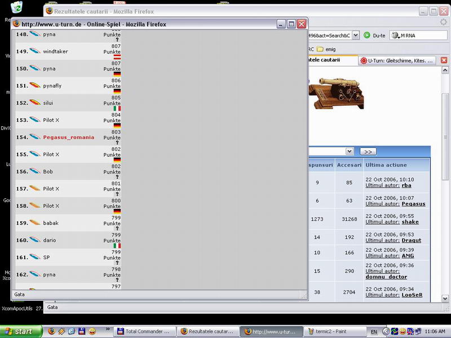This screenshot has width=451, height=338.
Task: Click the EN language indicator
Action: pyautogui.click(x=374, y=332)
